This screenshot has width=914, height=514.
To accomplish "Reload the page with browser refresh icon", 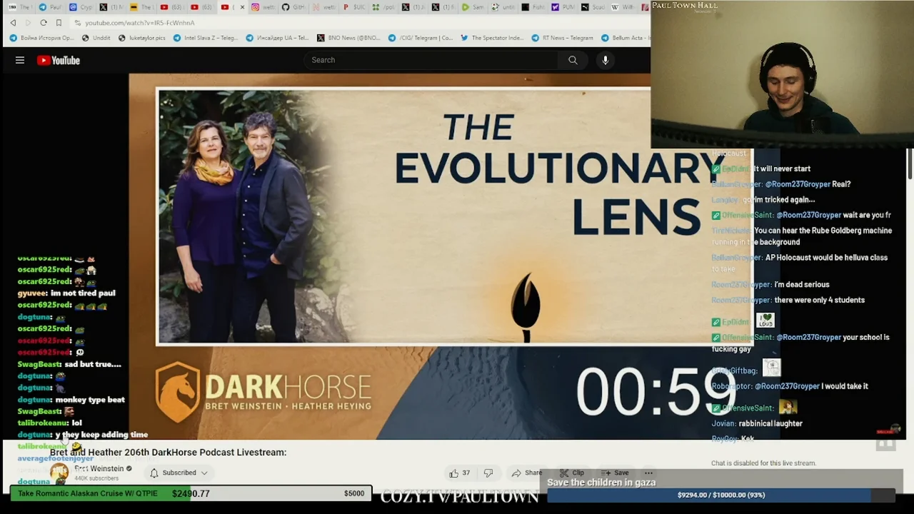I will (x=44, y=23).
